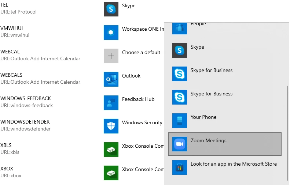The image size is (290, 185).
Task: Pick the first Skype for Business label
Action: (x=212, y=71)
